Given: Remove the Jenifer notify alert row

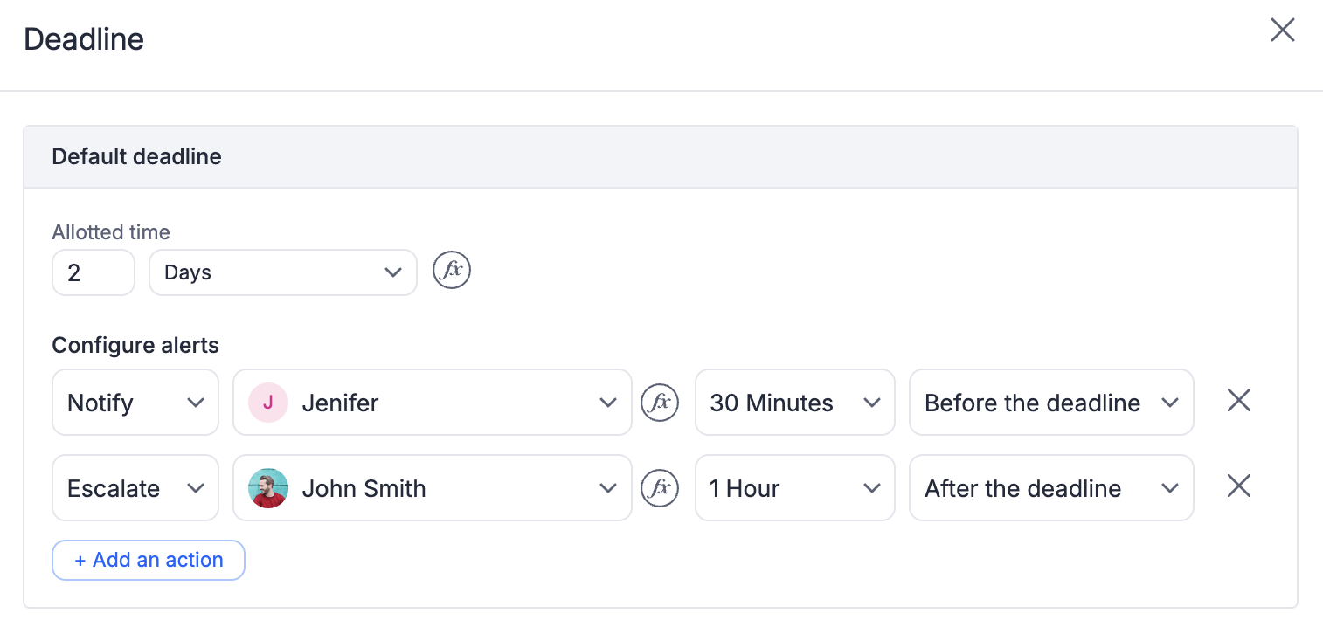Looking at the screenshot, I should point(1239,401).
